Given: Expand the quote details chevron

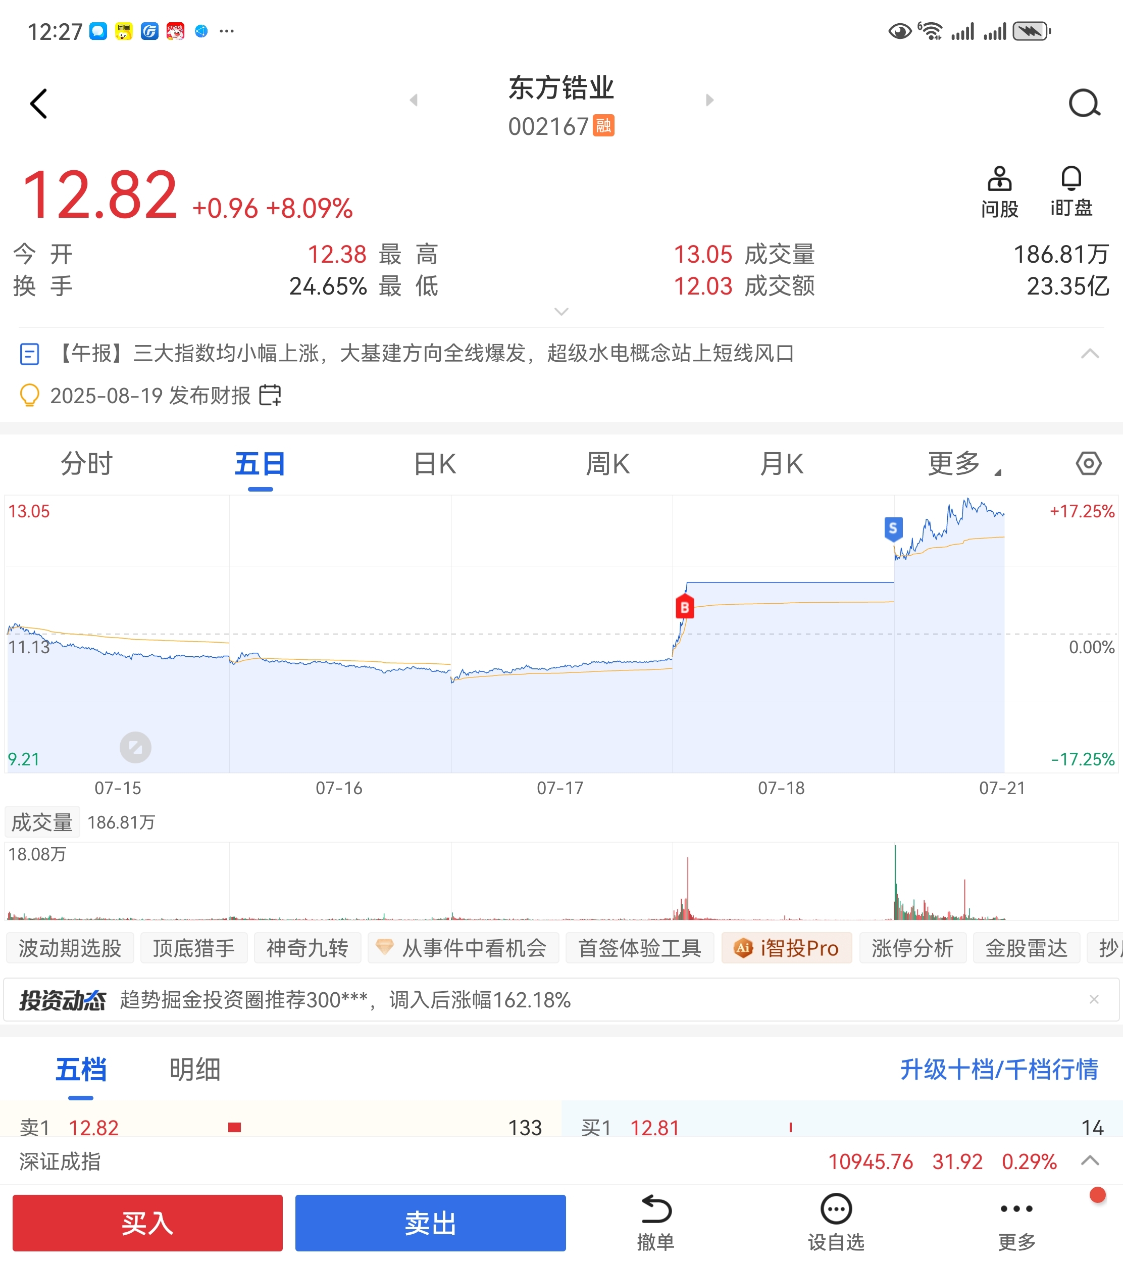Looking at the screenshot, I should (x=561, y=312).
